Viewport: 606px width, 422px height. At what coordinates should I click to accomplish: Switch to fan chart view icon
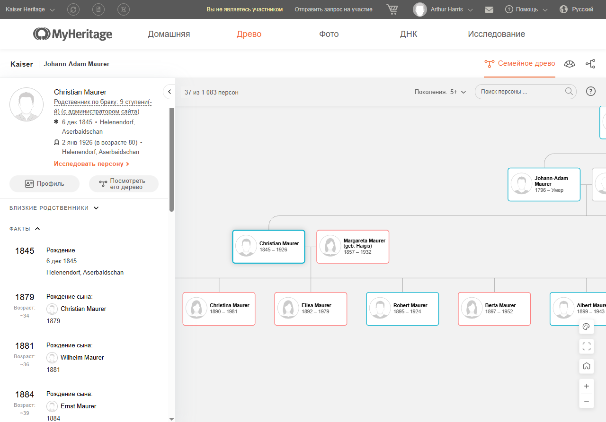tap(570, 64)
